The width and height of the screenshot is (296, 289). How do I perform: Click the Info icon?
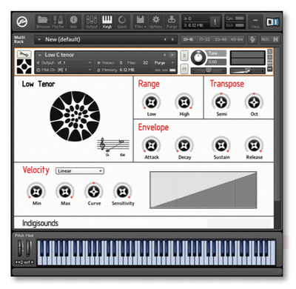[x=73, y=22]
